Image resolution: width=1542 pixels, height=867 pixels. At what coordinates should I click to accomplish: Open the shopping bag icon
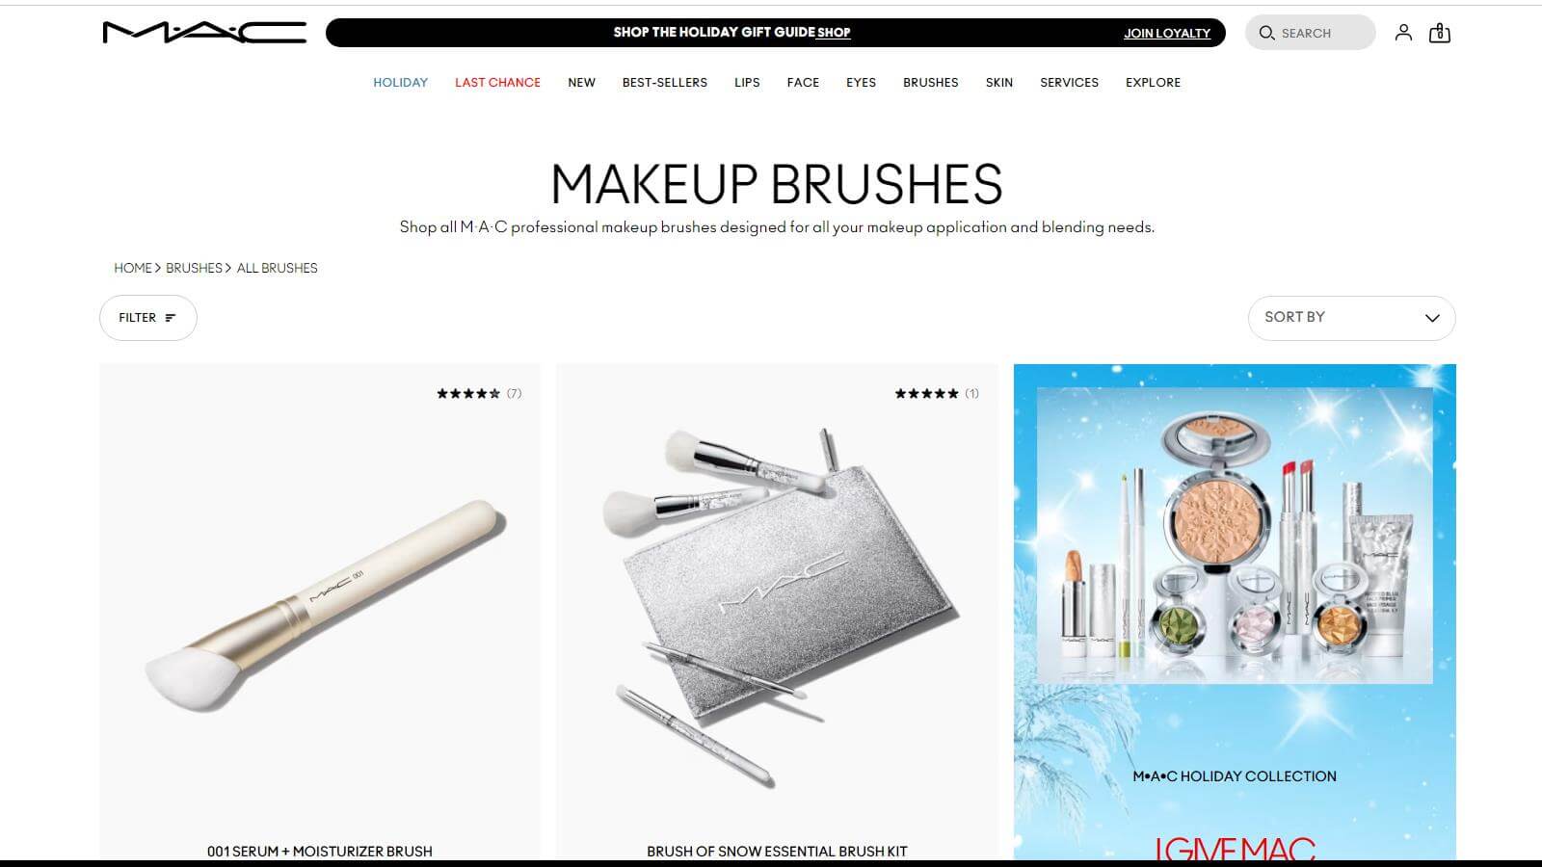1440,33
